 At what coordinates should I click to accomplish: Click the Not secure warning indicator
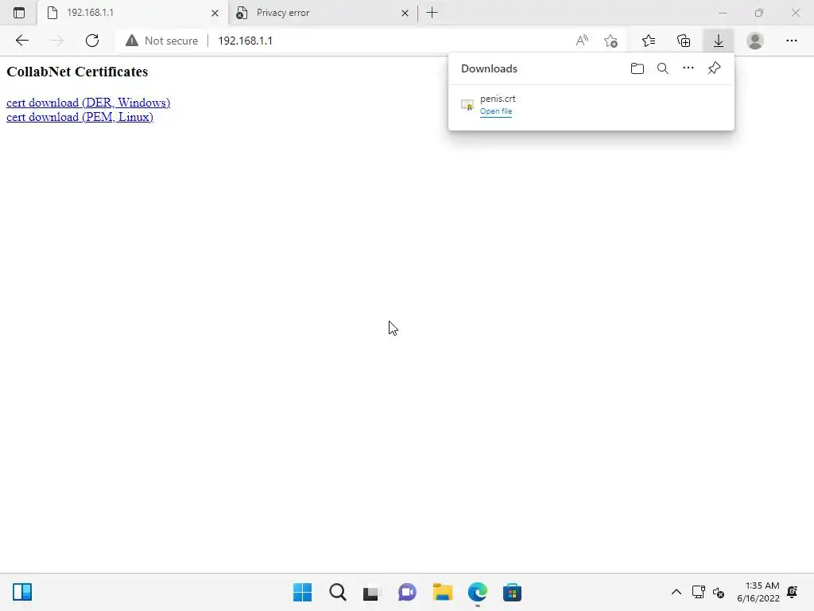point(162,41)
